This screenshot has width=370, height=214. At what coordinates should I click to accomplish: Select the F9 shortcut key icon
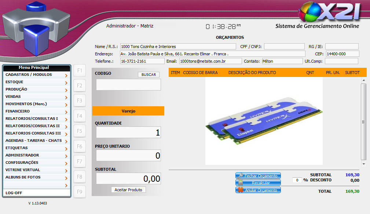[x=80, y=192]
